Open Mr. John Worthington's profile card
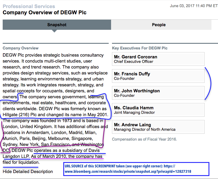Viewport: 218px width, 179px height. click(x=137, y=91)
